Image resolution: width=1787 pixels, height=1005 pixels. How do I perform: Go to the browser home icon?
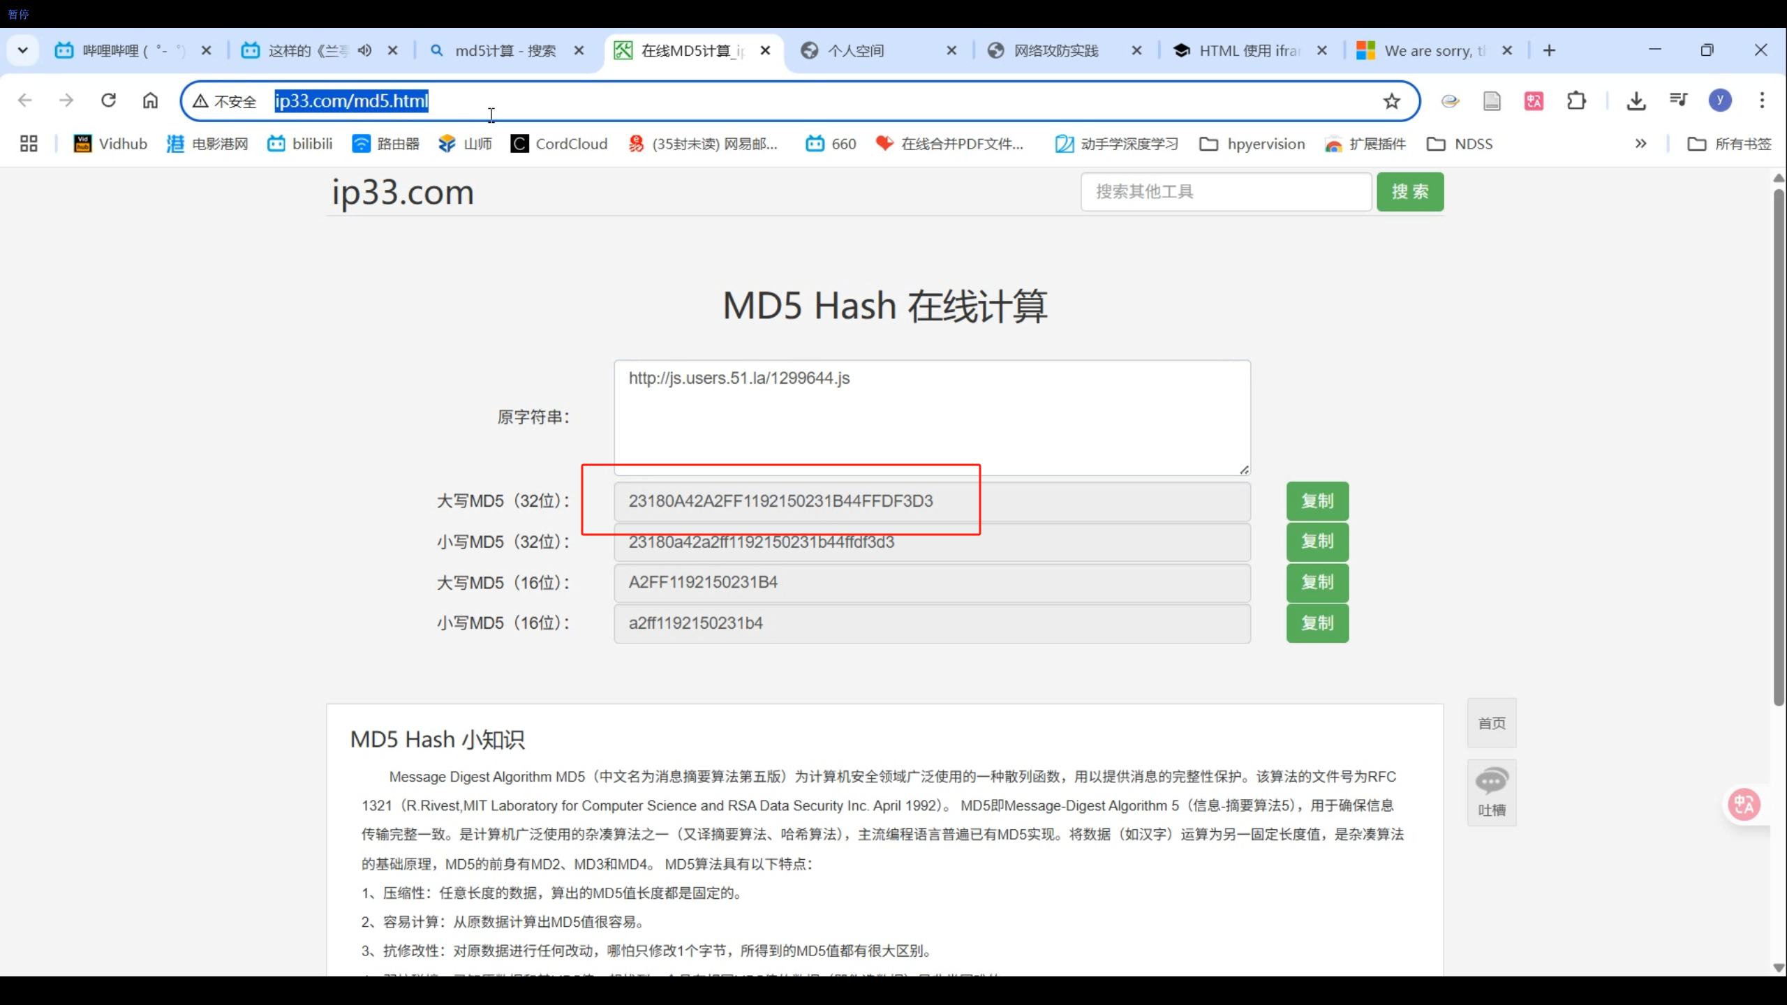(150, 100)
